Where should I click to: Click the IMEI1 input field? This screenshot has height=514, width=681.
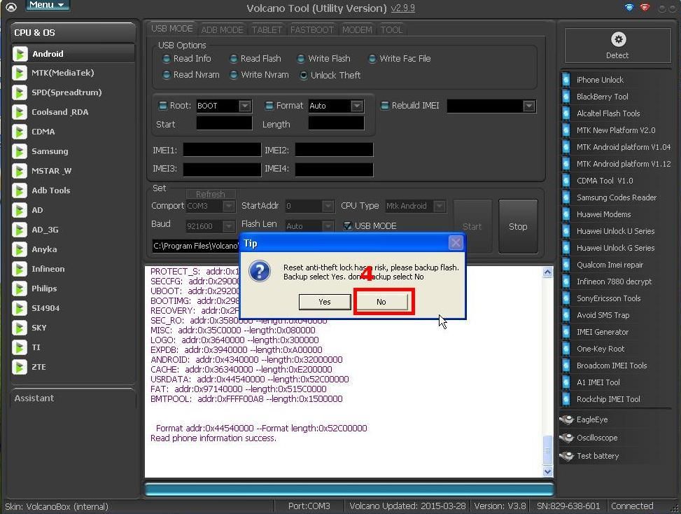[x=221, y=150]
